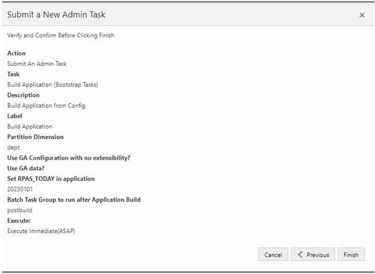Click the Action heading label
Screen dimensions: 375x274
pyautogui.click(x=16, y=53)
